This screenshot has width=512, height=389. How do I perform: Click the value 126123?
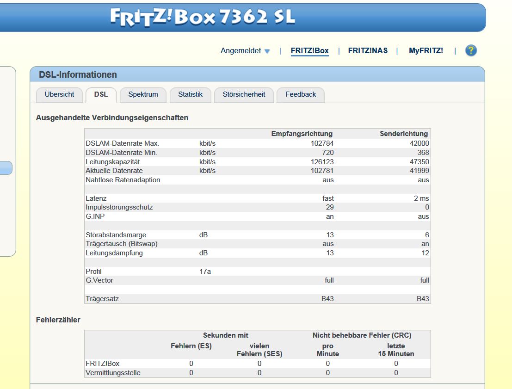pyautogui.click(x=322, y=162)
